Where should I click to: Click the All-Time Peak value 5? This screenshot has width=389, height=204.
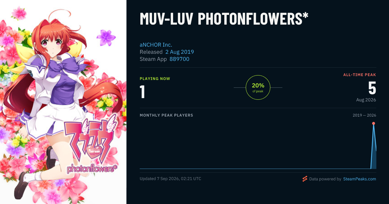click(372, 88)
